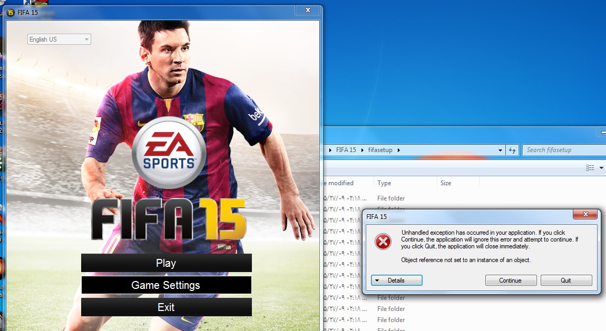The width and height of the screenshot is (606, 331).
Task: Click the Play button in FIFA 15 launcher
Action: [x=166, y=263]
